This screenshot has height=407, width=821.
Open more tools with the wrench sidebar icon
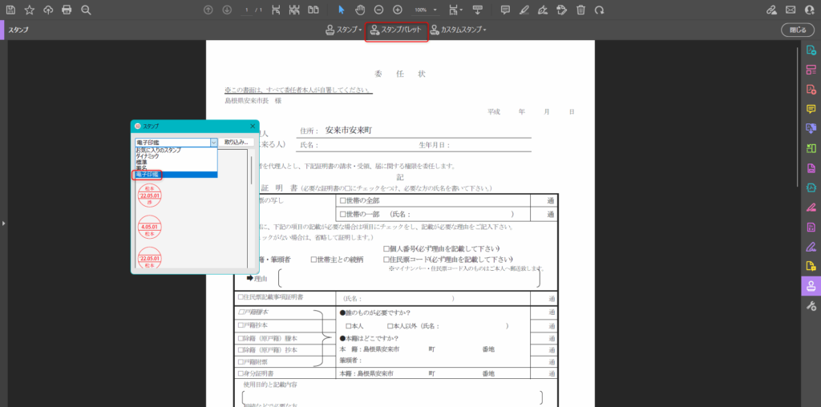point(811,306)
